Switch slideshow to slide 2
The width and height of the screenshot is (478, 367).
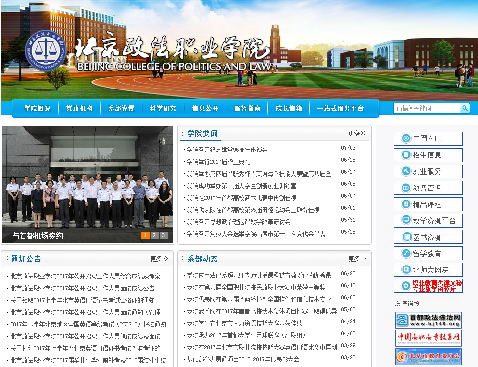(154, 235)
